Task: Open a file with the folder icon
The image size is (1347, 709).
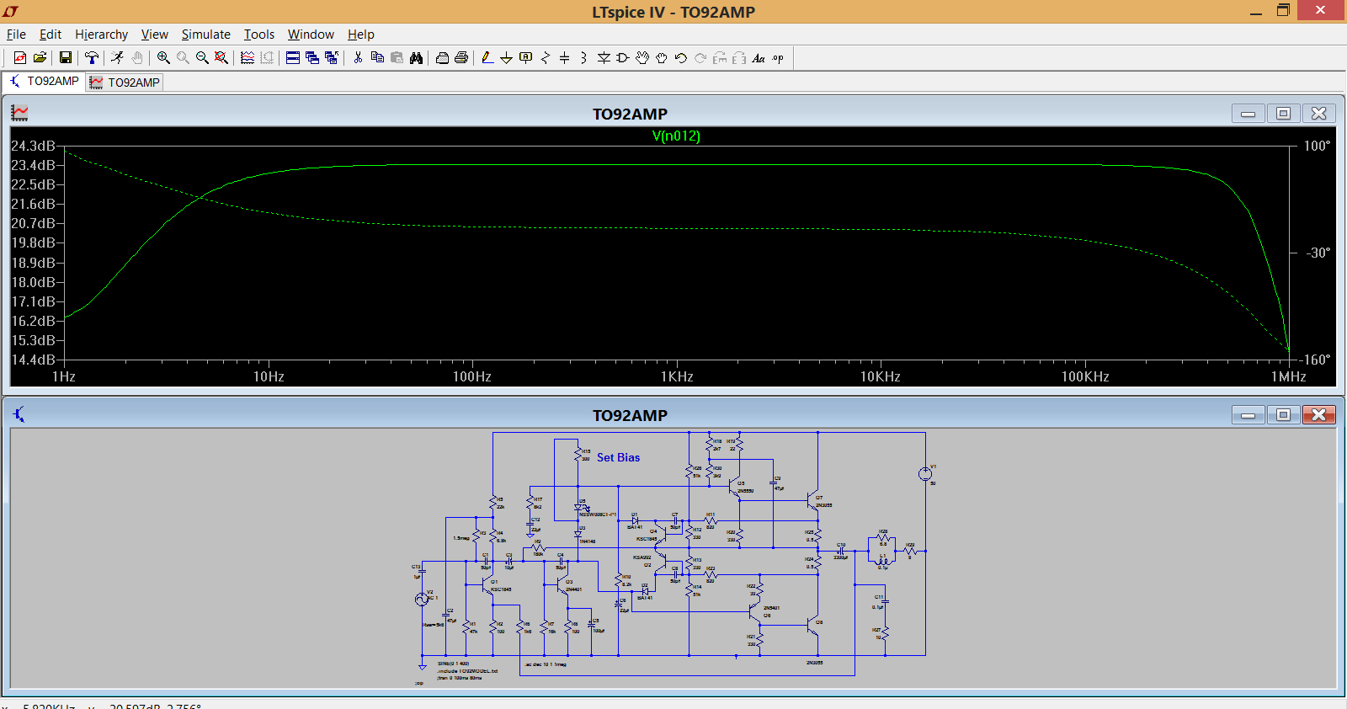Action: point(40,58)
